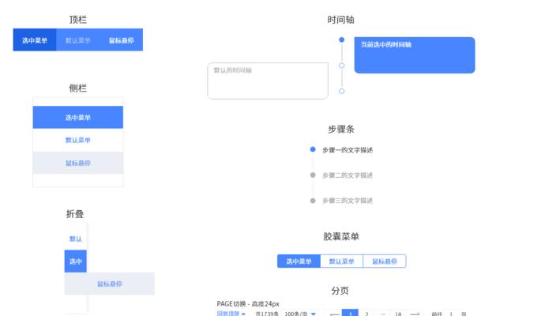Expand the 默认 item in the fold menu

coord(76,239)
